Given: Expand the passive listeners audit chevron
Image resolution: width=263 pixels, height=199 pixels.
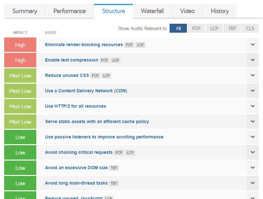Looking at the screenshot, I should 252,137.
